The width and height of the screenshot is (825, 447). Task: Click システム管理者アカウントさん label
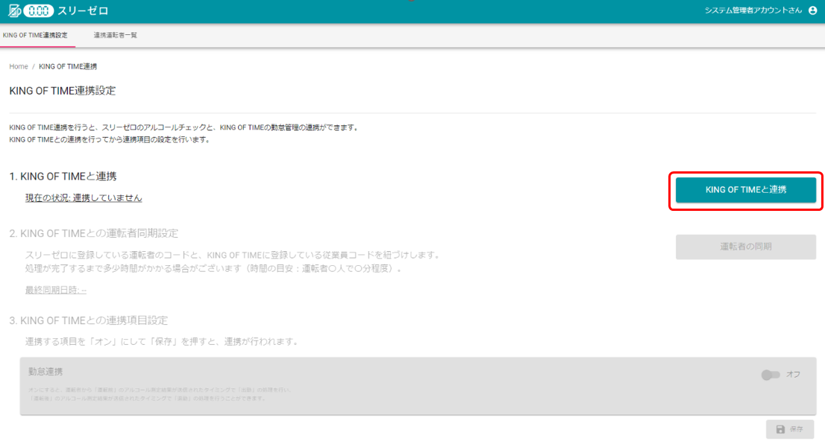click(x=753, y=10)
